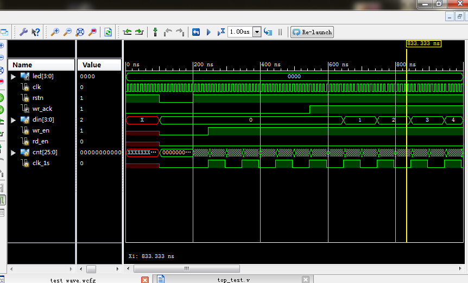Click the waveform horizontal scrollbar thumb

pos(186,268)
